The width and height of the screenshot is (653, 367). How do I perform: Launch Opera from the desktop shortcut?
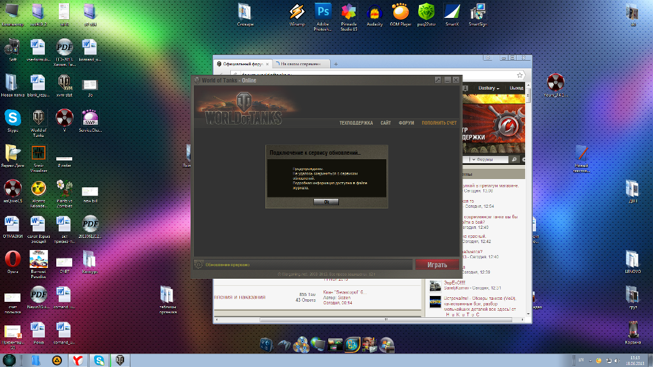12,259
